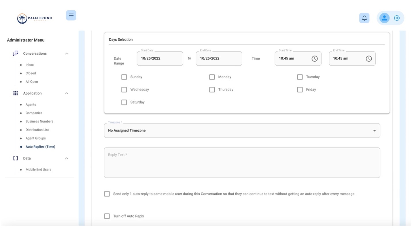Click the Palm Frond logo
Image resolution: width=412 pixels, height=233 pixels.
tap(35, 18)
